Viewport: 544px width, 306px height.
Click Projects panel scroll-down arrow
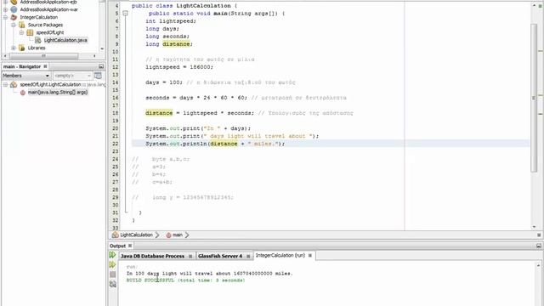coord(102,49)
